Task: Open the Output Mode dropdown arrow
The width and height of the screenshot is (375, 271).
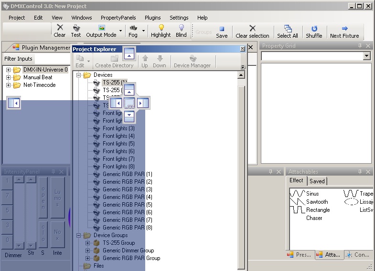Action: 120,31
